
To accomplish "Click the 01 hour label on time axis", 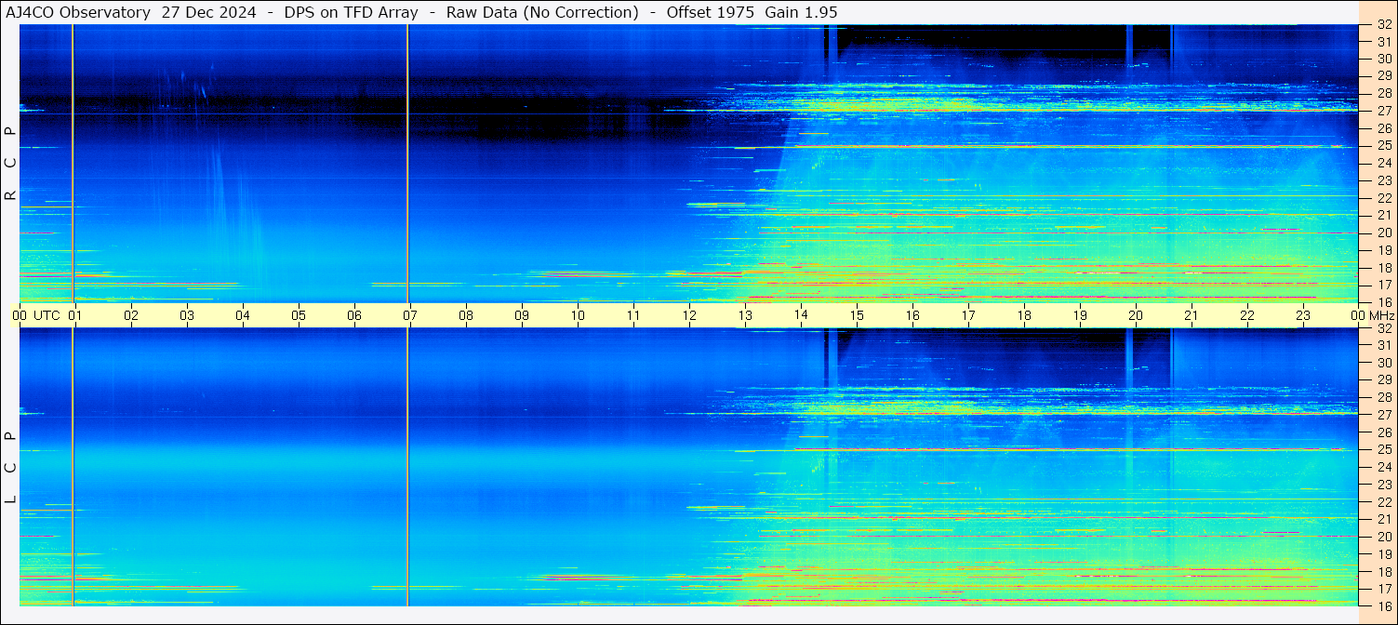I will pos(75,315).
